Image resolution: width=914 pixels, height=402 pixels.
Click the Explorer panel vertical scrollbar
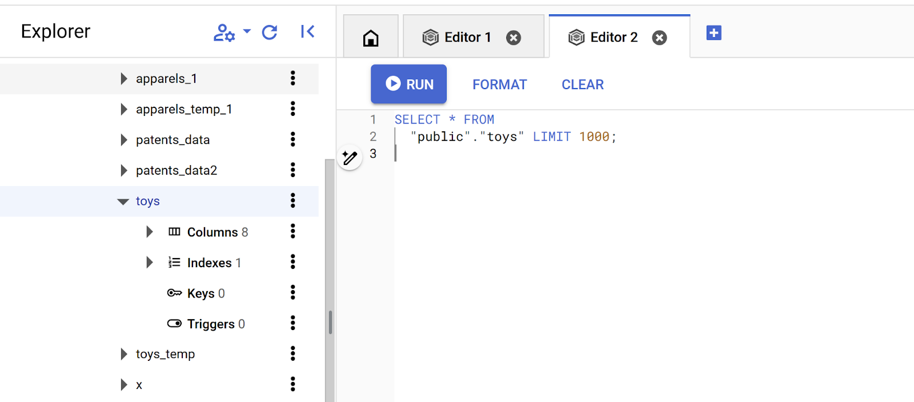(330, 323)
